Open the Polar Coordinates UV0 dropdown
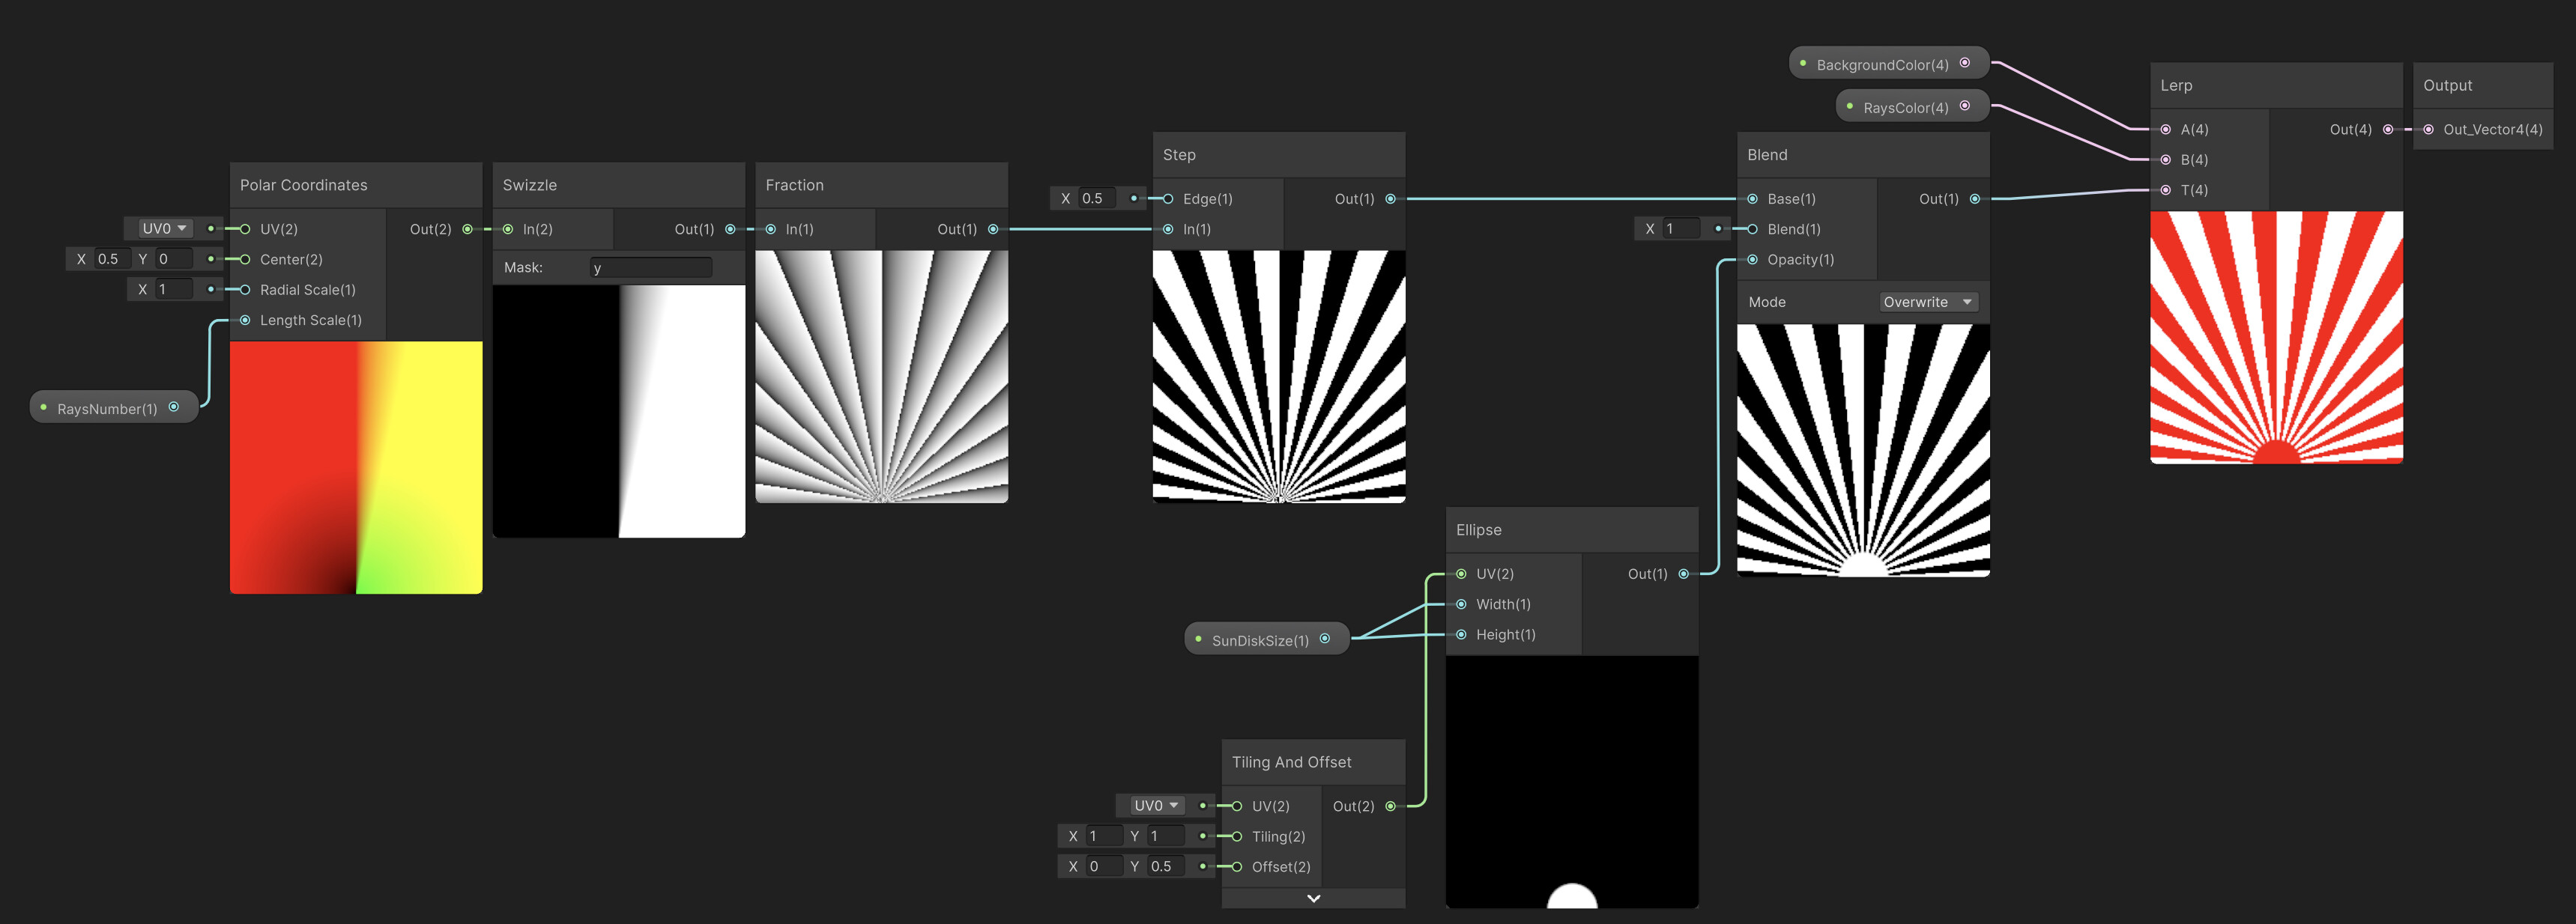 tap(164, 228)
